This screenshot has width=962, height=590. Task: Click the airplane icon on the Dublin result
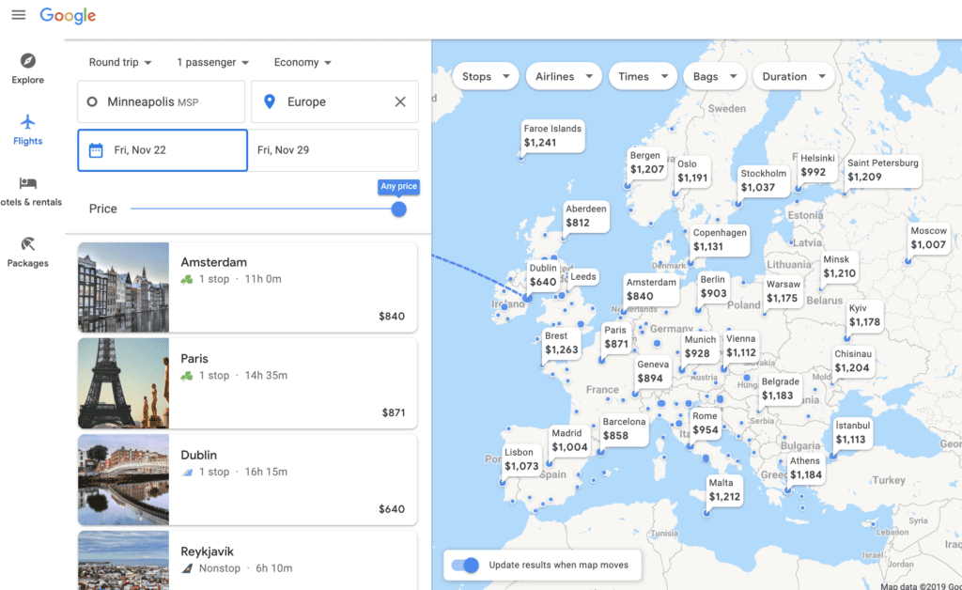click(x=185, y=472)
